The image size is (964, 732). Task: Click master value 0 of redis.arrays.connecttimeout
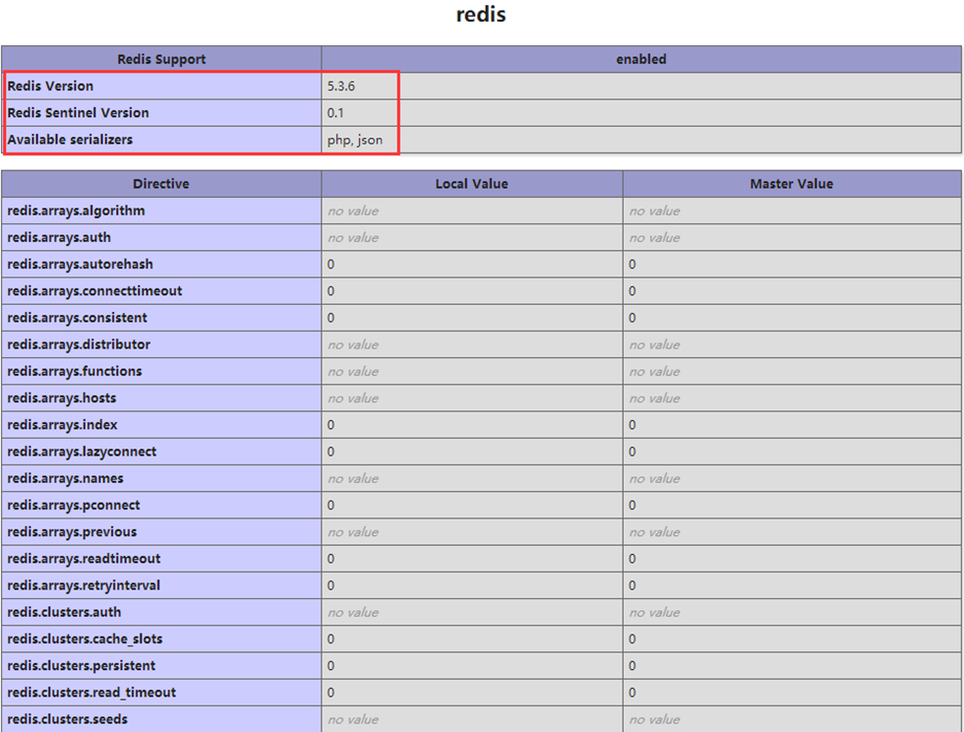tap(632, 291)
